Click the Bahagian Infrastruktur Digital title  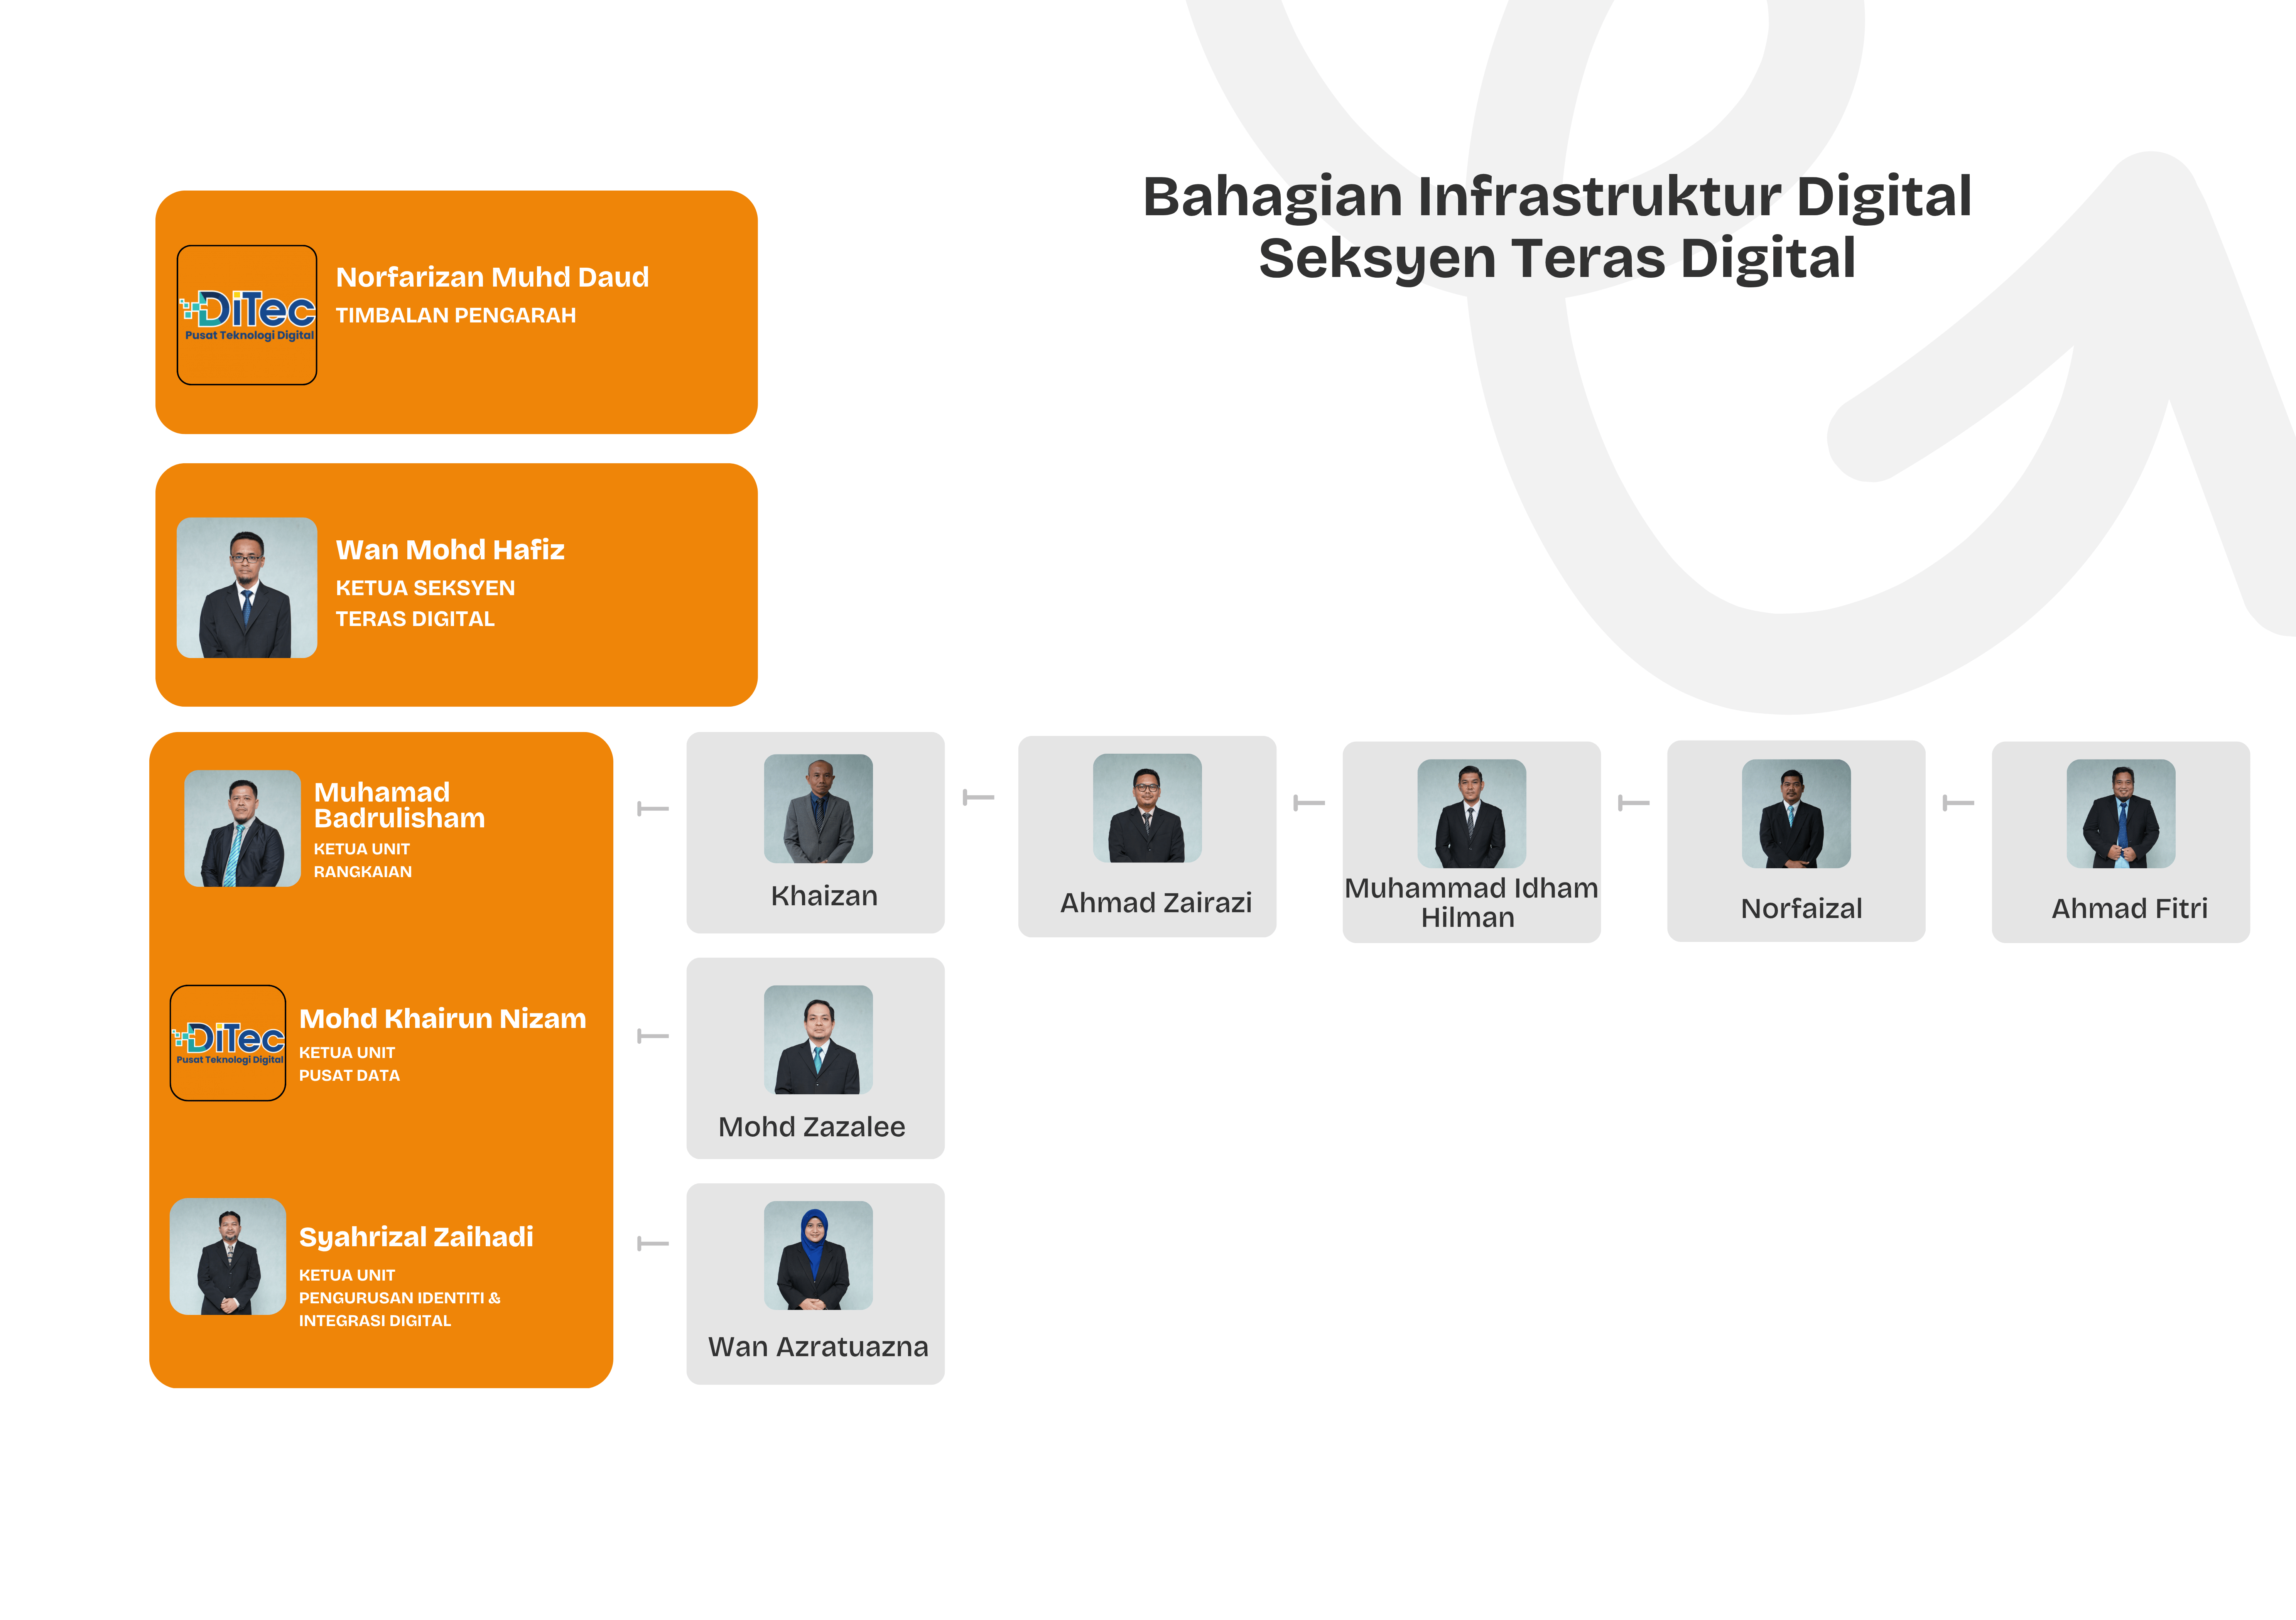[1557, 196]
